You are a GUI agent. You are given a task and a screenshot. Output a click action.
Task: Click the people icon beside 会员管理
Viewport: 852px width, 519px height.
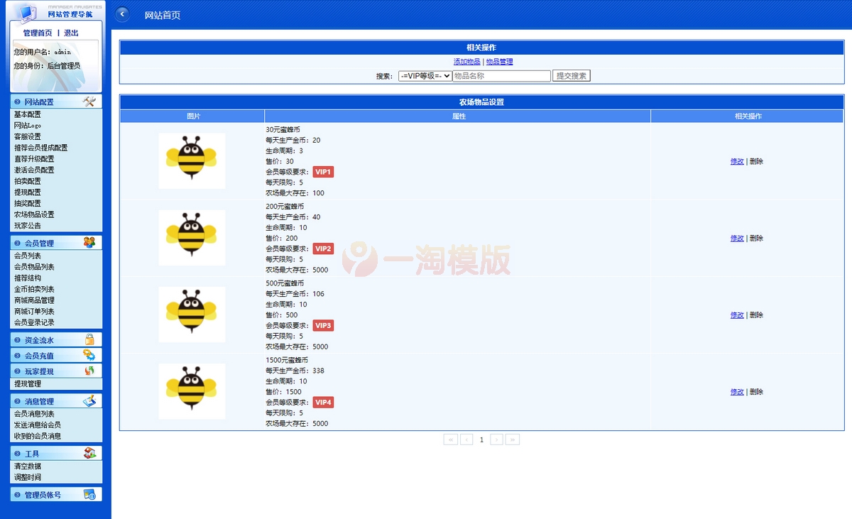click(89, 243)
